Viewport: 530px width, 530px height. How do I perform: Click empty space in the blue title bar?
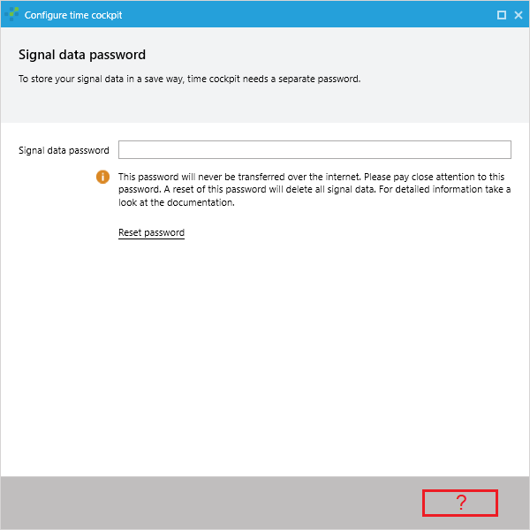coord(304,14)
